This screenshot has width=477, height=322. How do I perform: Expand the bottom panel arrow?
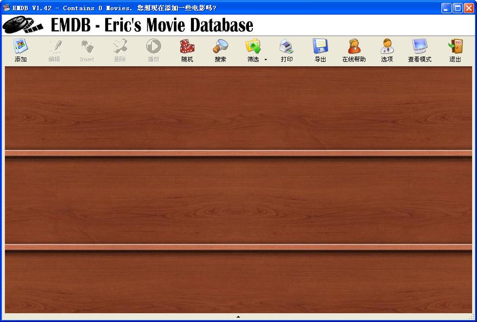click(238, 317)
